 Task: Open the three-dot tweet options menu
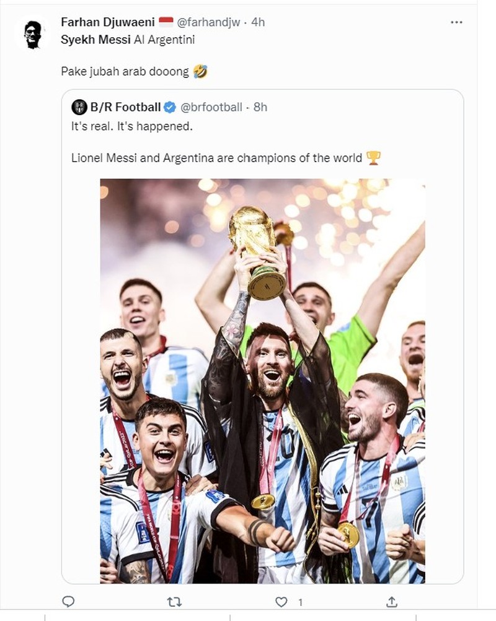point(457,22)
